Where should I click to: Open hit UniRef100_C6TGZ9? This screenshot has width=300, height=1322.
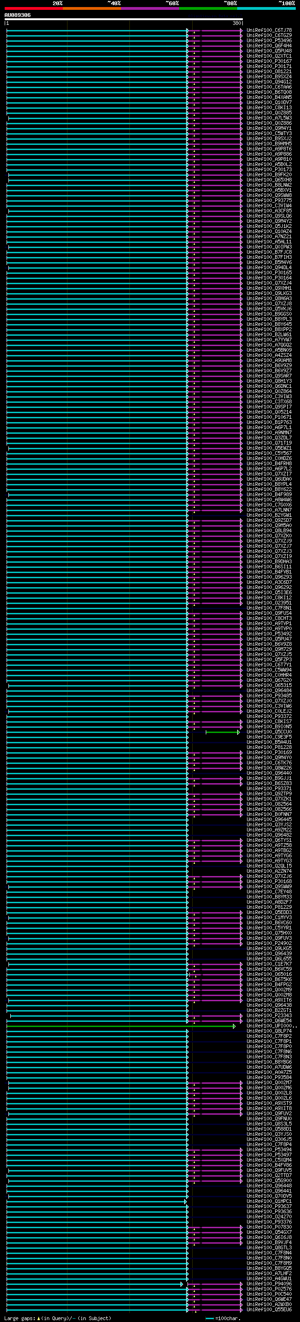point(269,36)
